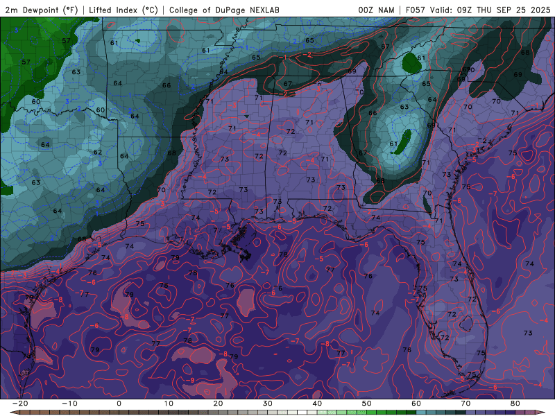Viewport: 555px width, 416px height.
Task: Click the 80 label on the color scale
Action: pyautogui.click(x=515, y=404)
